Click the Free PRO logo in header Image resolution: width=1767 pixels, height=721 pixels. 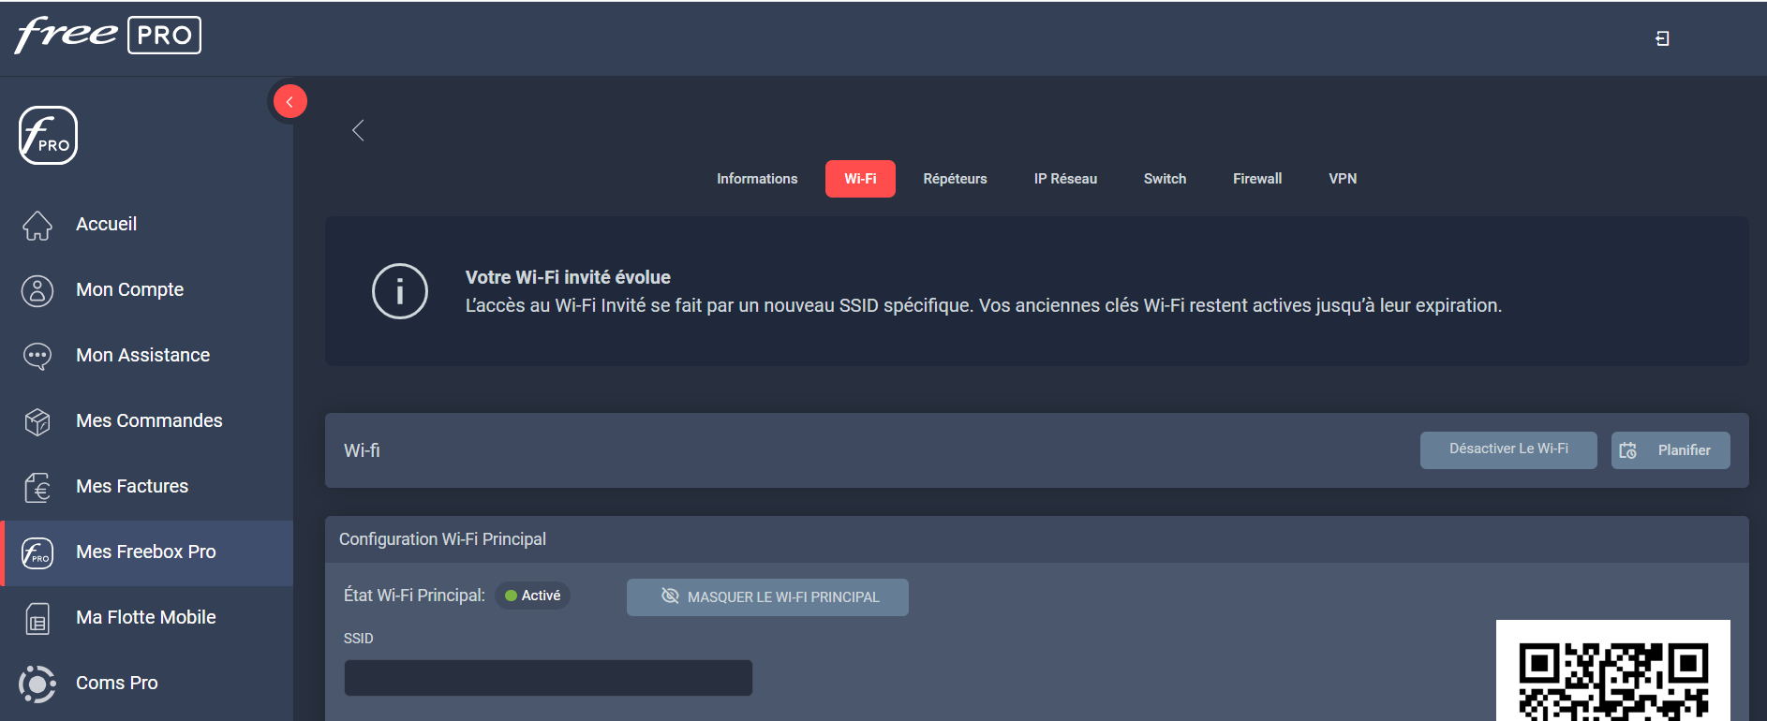[x=108, y=36]
